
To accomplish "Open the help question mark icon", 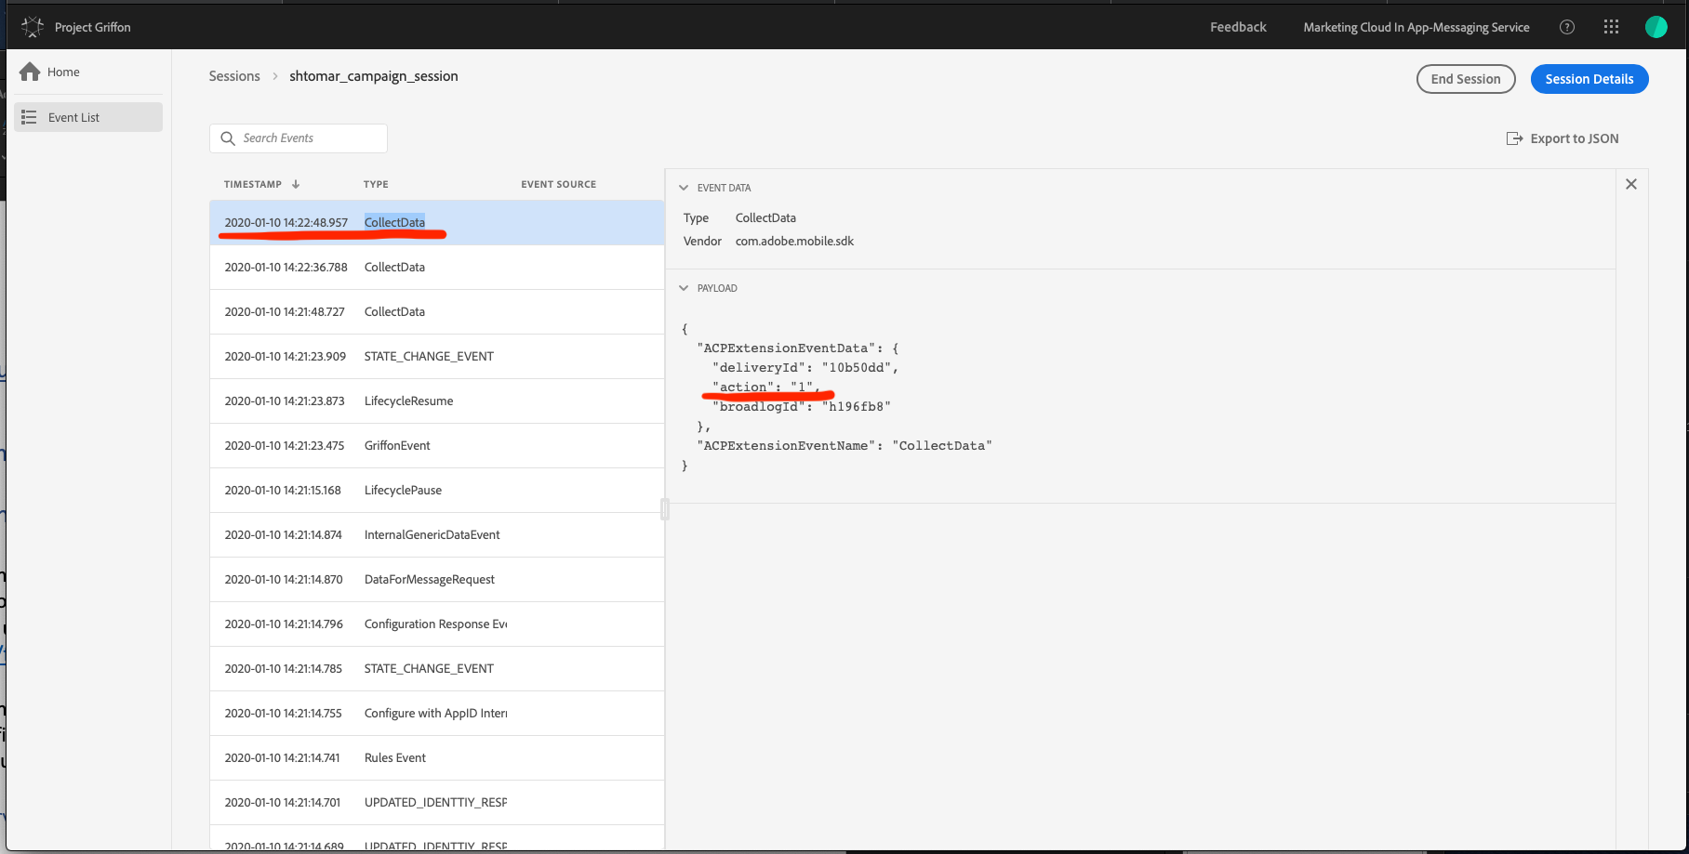I will [1567, 27].
